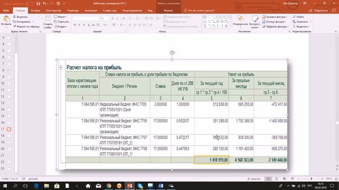Open Select (Выделить) dropdown
Image resolution: width=339 pixels, height=190 pixels.
pyautogui.click(x=301, y=26)
